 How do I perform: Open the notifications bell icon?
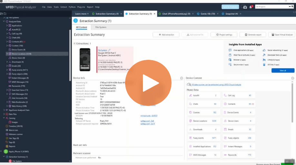[251, 7]
